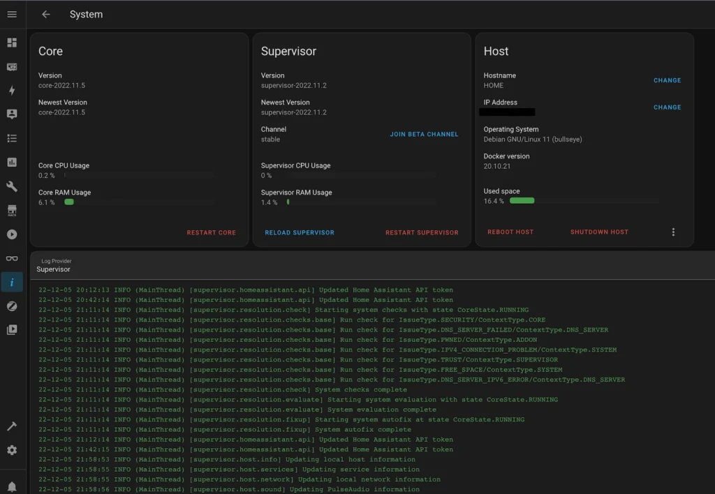The image size is (715, 494).
Task: Open the hamburger sidebar menu
Action: 12,15
